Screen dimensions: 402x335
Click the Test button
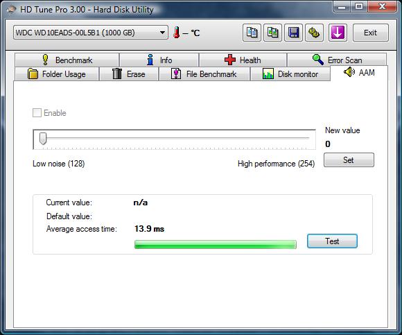pos(332,241)
